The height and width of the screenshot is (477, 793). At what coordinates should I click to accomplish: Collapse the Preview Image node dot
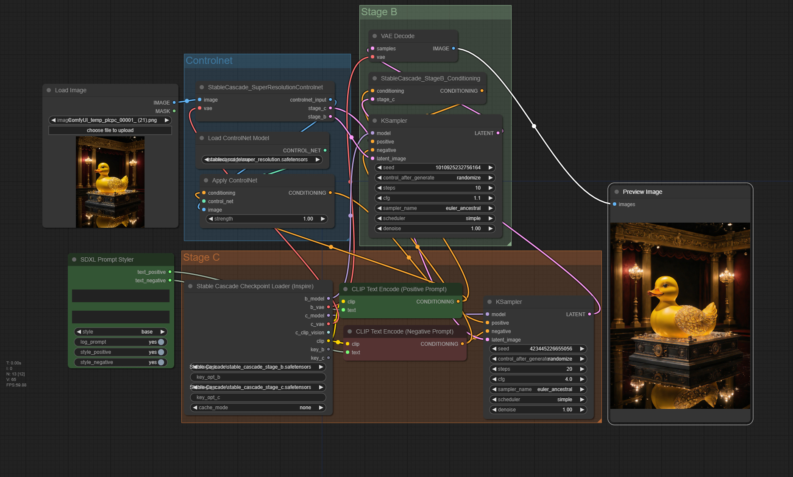click(x=617, y=192)
